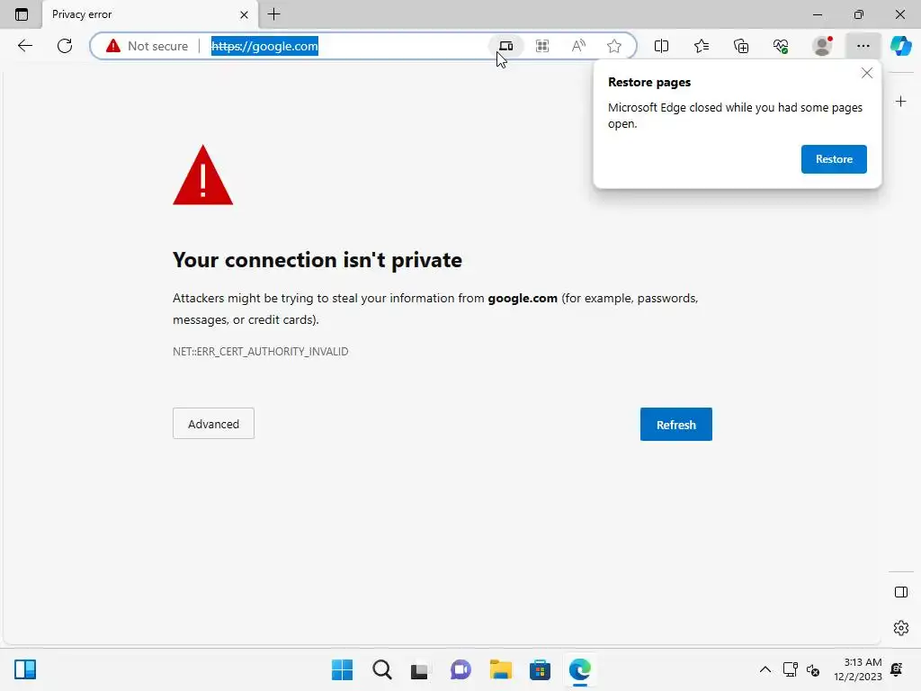This screenshot has width=921, height=691.
Task: Open Microsoft Store from taskbar
Action: point(540,669)
